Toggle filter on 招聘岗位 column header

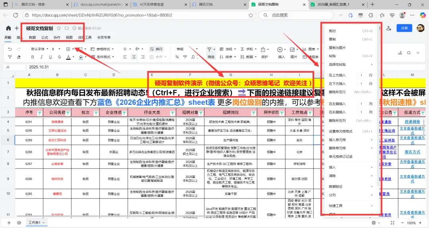point(253,113)
